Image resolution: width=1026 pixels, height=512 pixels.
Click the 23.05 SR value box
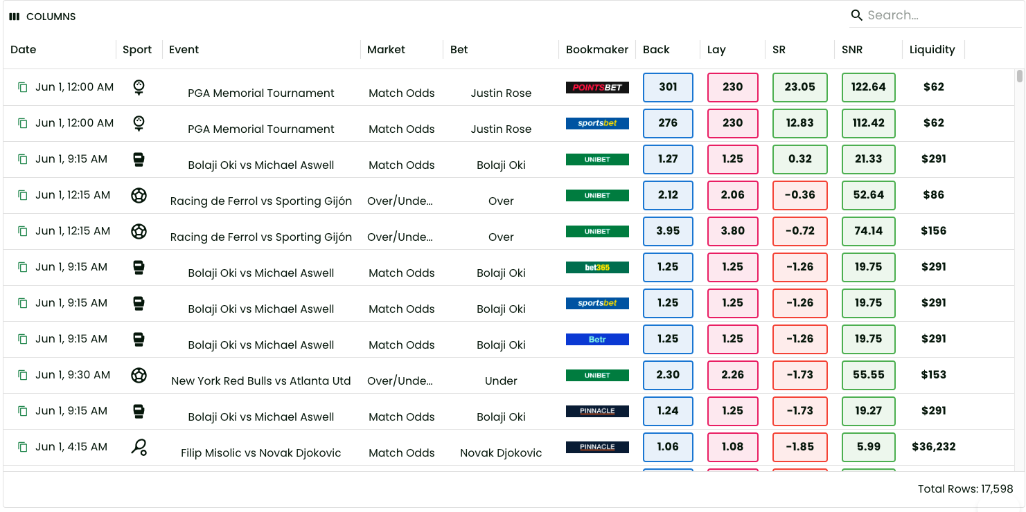(x=800, y=87)
